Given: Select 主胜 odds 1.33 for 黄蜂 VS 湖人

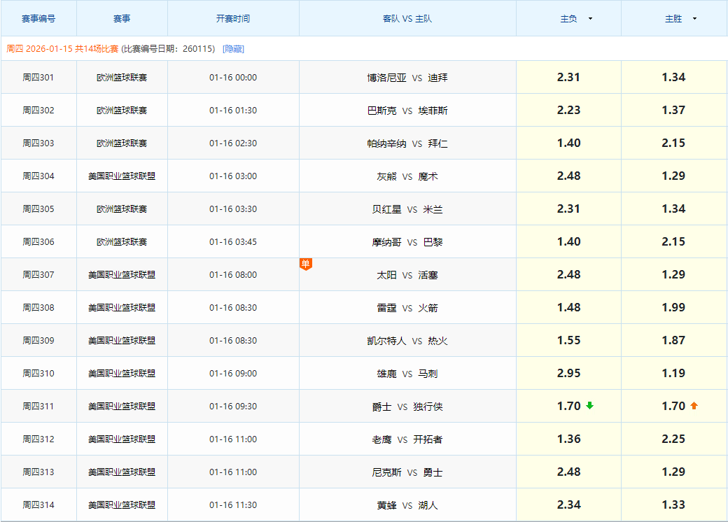Looking at the screenshot, I should [673, 505].
